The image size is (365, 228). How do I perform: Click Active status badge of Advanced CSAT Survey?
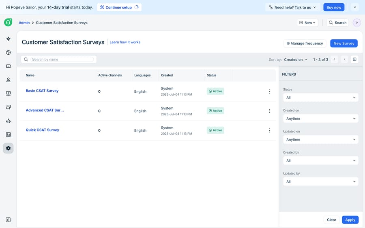(215, 111)
